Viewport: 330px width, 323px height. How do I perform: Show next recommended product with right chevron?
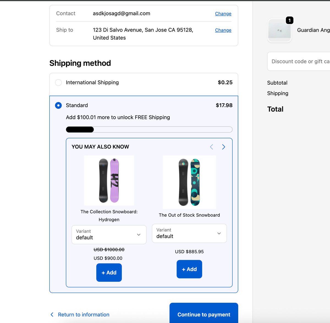click(224, 147)
